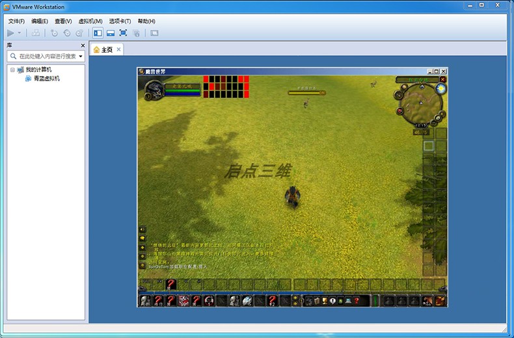Open the 帮助(H) menu
The image size is (514, 338).
[x=146, y=21]
